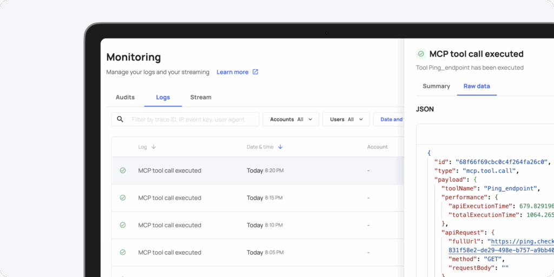
Task: Open the Date and time filter dropdown
Action: pos(391,120)
